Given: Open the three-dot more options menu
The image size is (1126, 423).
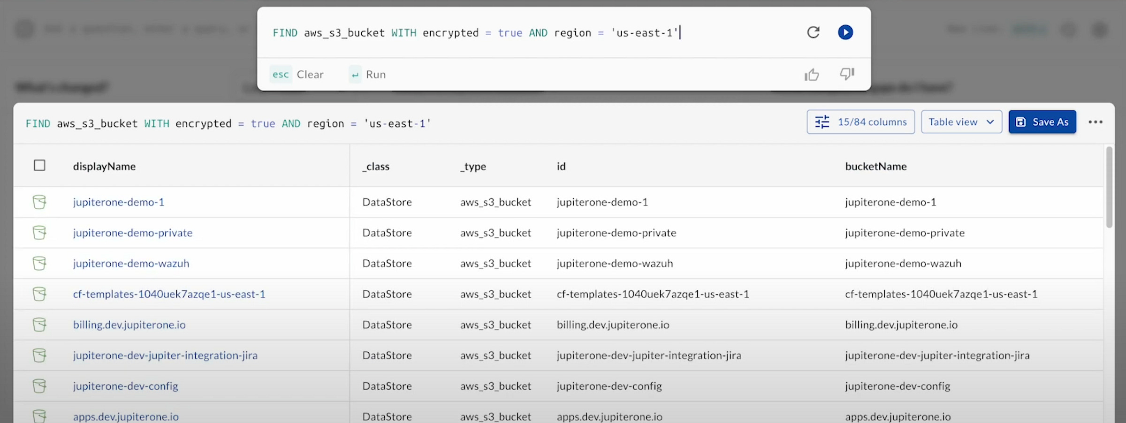Looking at the screenshot, I should tap(1096, 122).
